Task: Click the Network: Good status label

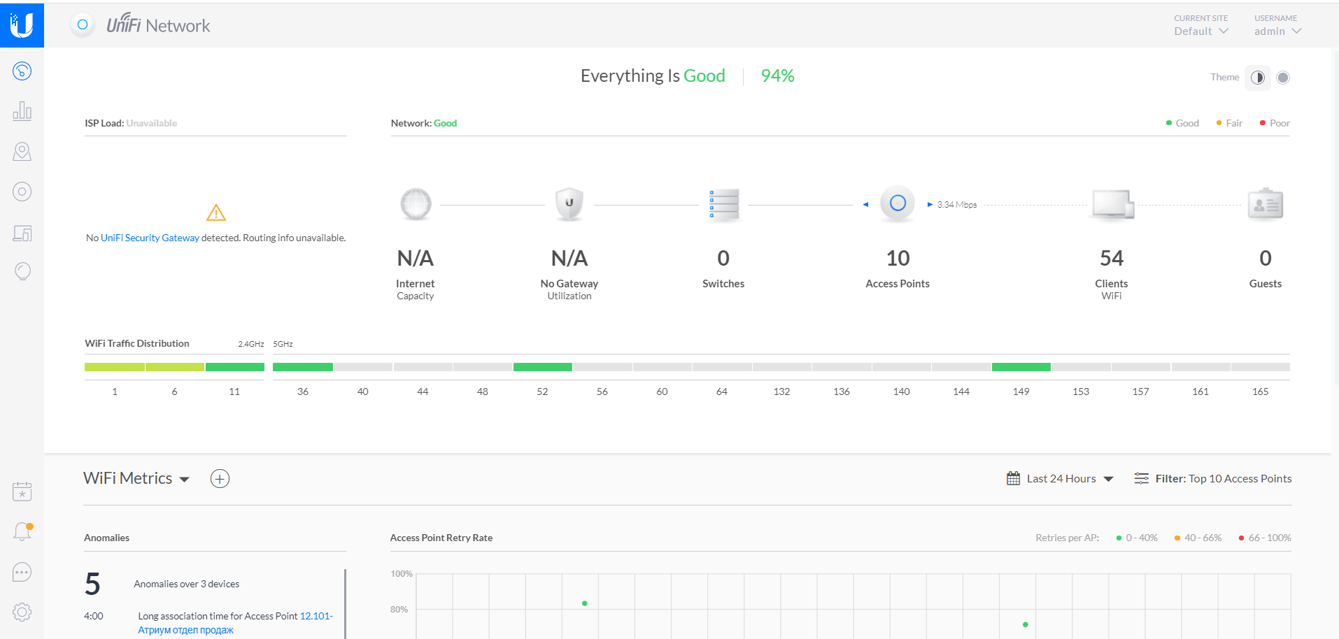Action: pyautogui.click(x=424, y=123)
